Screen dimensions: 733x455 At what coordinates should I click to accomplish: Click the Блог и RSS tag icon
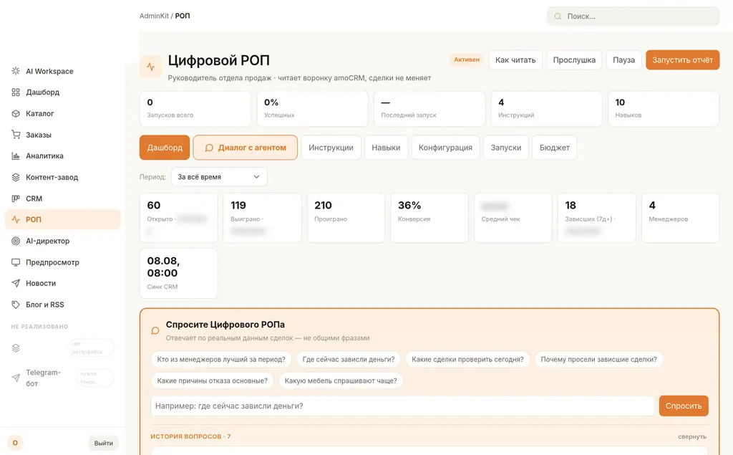pyautogui.click(x=16, y=305)
